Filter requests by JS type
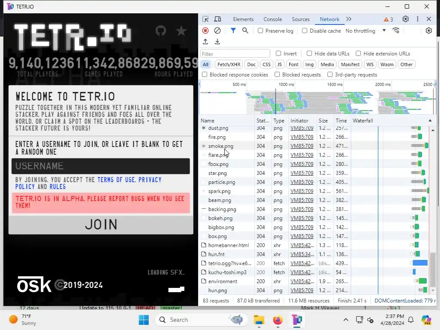 tap(279, 64)
